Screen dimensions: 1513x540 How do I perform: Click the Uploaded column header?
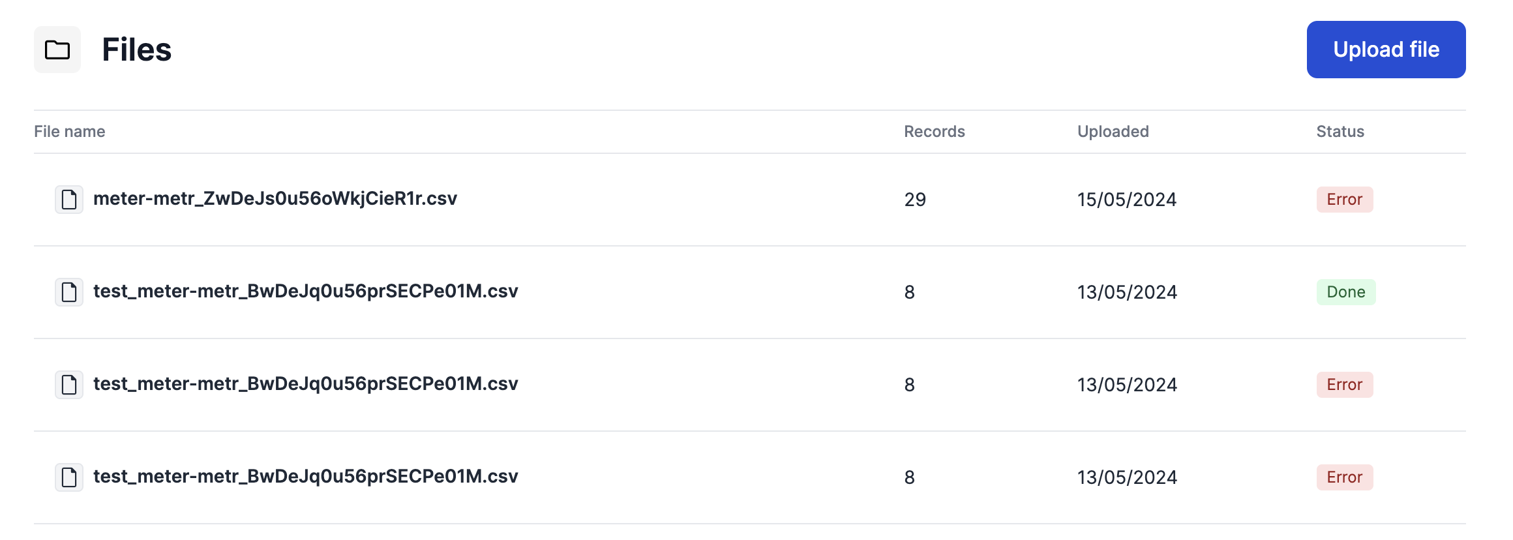coord(1113,132)
